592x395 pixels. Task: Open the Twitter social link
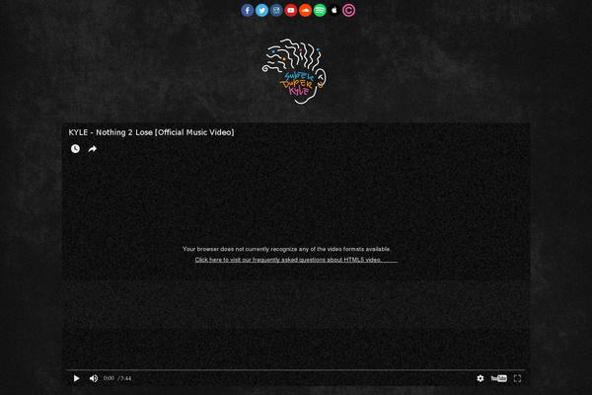[261, 10]
